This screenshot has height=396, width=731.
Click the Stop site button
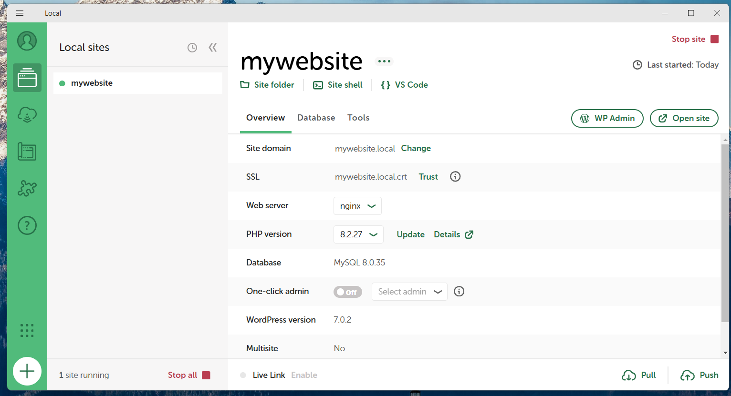tap(695, 39)
